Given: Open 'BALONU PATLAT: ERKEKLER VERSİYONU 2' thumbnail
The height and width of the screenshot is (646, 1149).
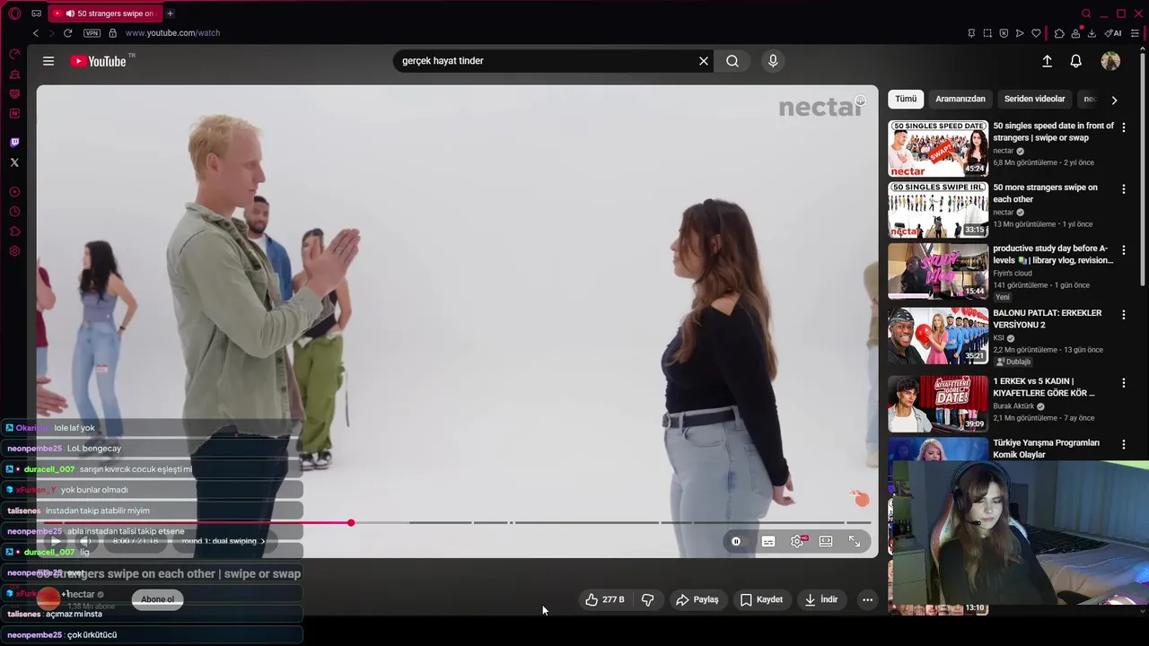Looking at the screenshot, I should [938, 336].
